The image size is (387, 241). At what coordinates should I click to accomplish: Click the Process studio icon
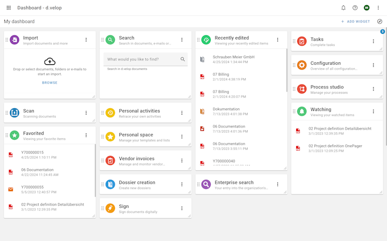302,89
